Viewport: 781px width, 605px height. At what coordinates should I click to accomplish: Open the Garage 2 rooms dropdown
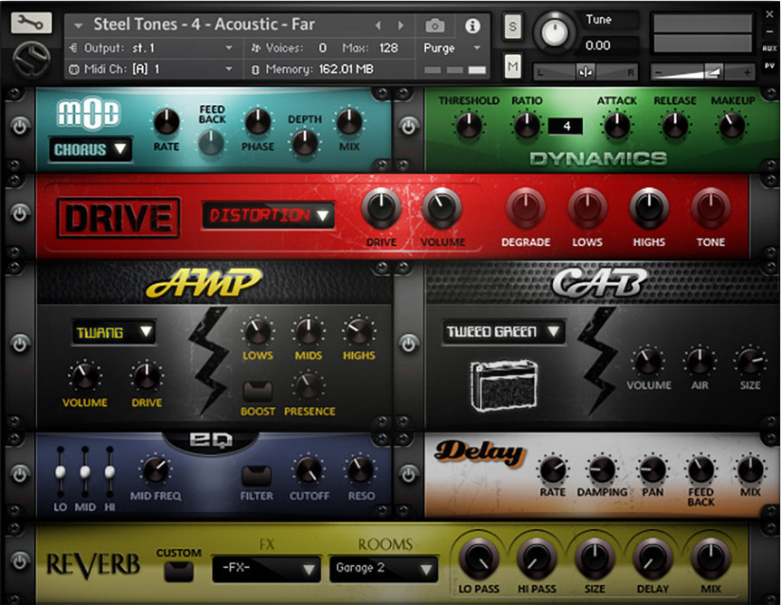click(x=385, y=570)
